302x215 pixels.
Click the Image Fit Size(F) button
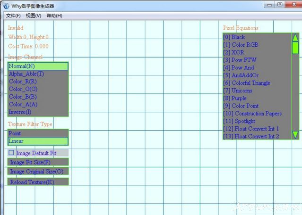coord(38,162)
